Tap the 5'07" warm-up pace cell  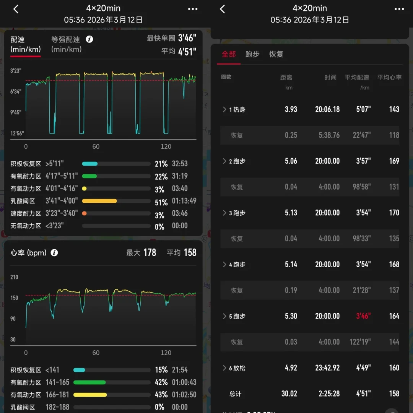coord(363,109)
